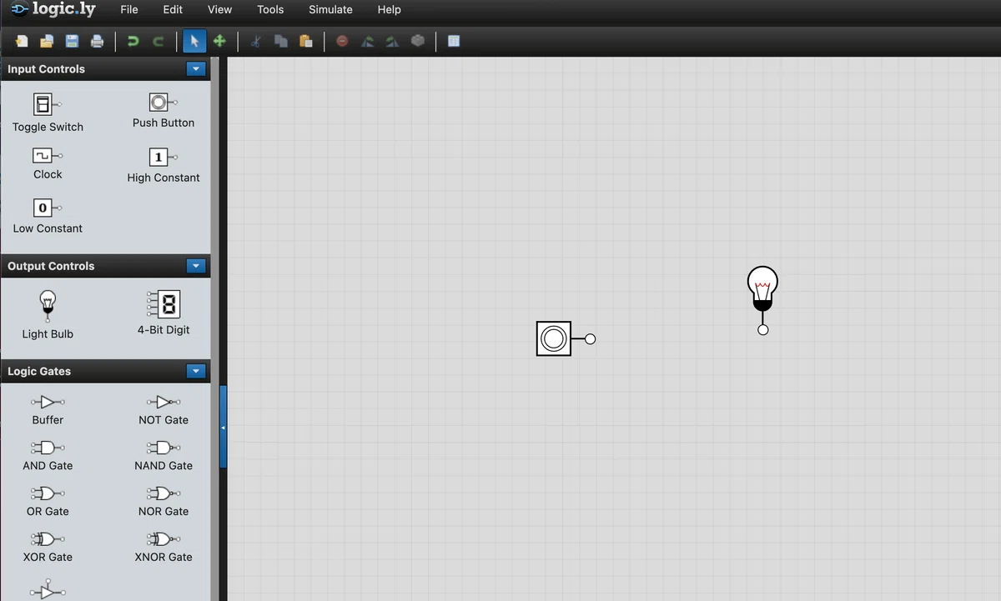Viewport: 1001px width, 601px height.
Task: Click the Print toolbar icon
Action: (x=97, y=41)
